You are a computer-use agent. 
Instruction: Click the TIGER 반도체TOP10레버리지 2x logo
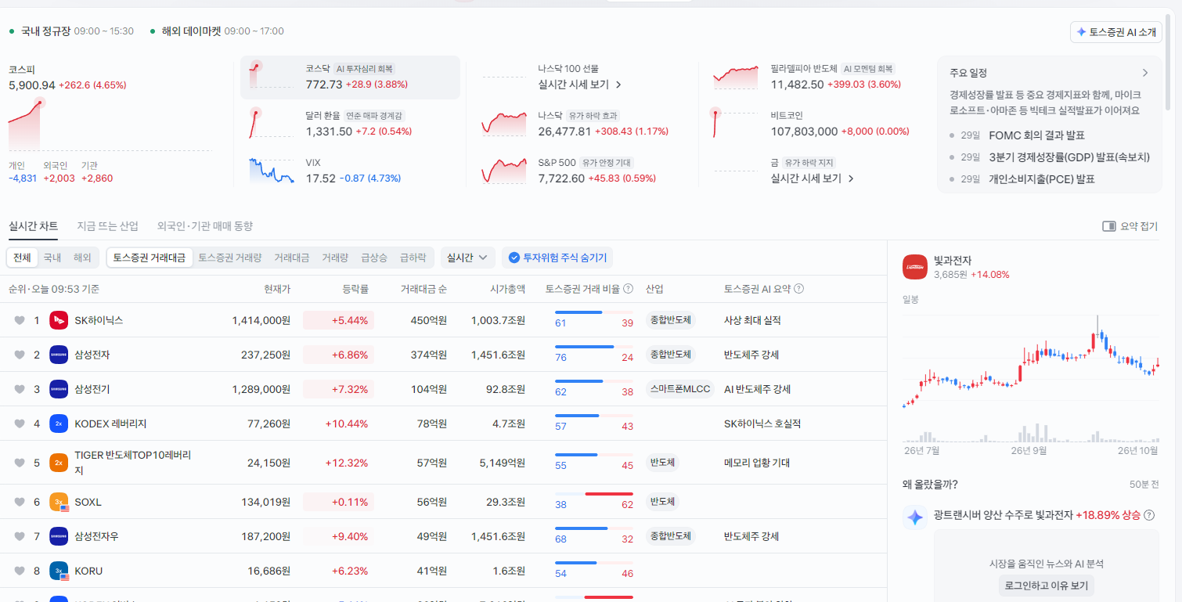pos(59,463)
